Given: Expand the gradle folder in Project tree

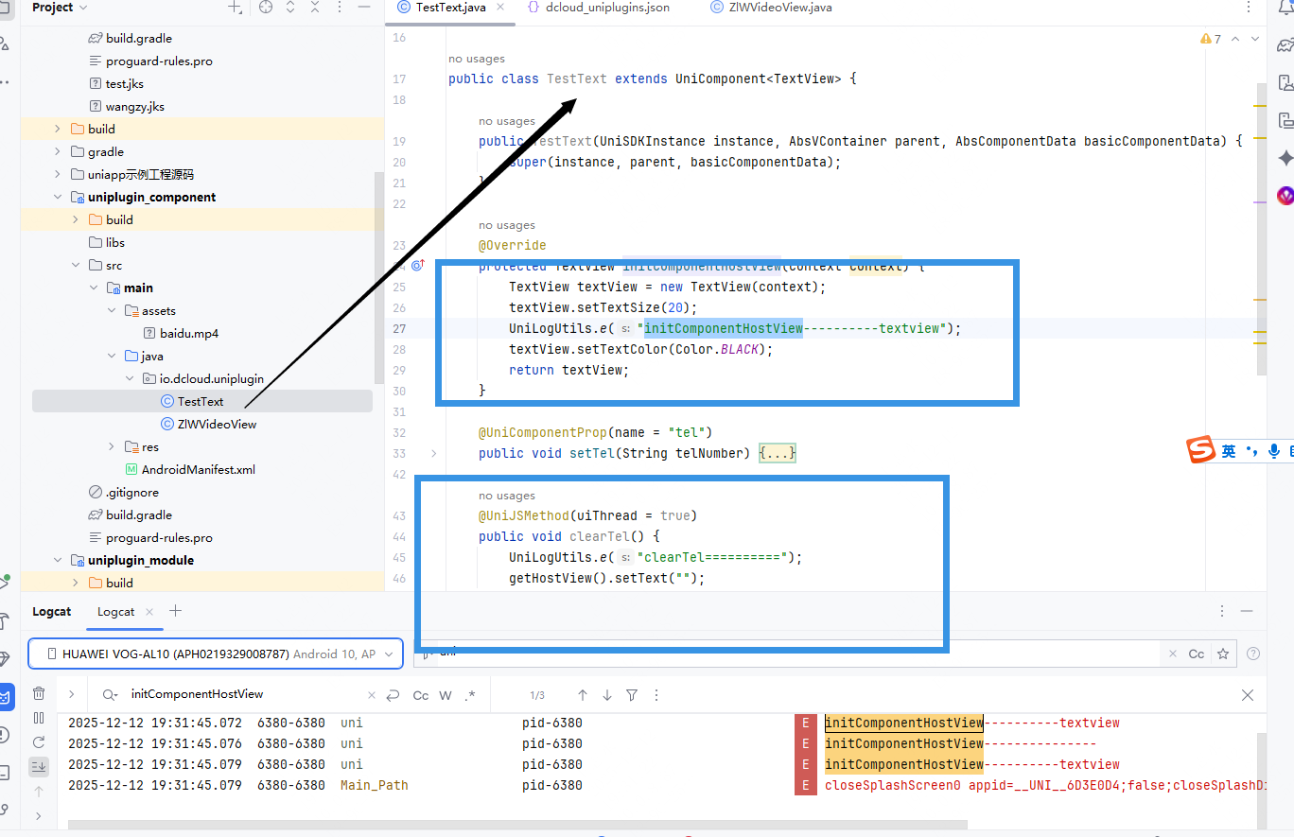Looking at the screenshot, I should (58, 151).
